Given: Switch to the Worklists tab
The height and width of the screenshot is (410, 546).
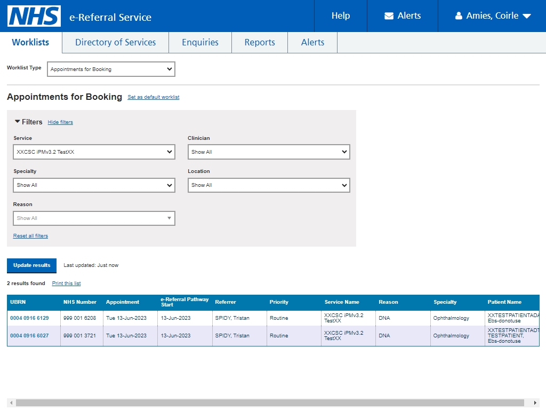Looking at the screenshot, I should [30, 43].
